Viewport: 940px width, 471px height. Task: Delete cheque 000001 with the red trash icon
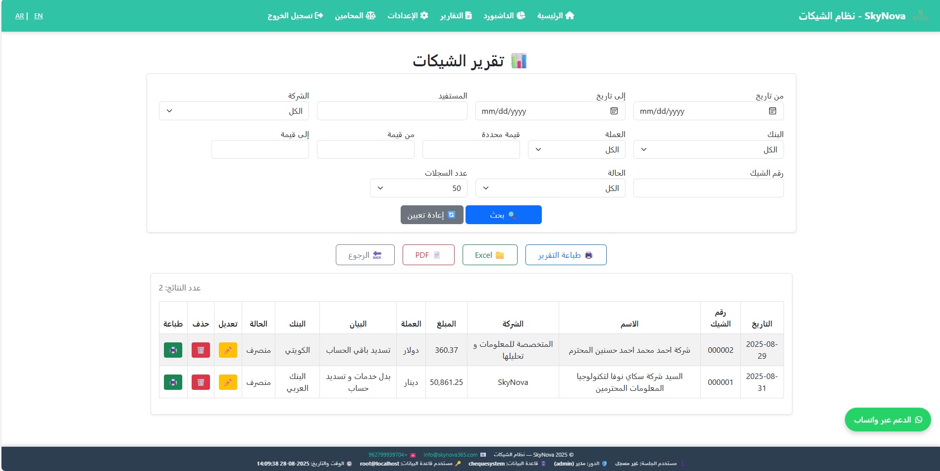[201, 382]
